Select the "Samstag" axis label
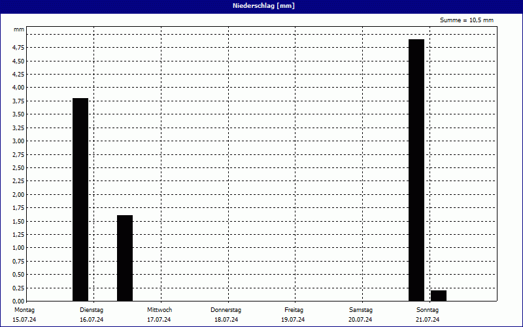Screen dimensions: 523x327 (361, 310)
